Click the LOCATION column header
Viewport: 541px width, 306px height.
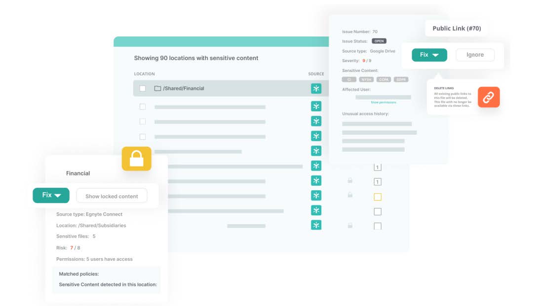click(x=144, y=74)
